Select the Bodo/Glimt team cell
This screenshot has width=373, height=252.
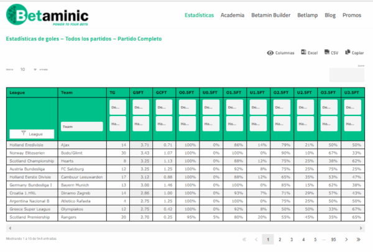click(x=82, y=153)
